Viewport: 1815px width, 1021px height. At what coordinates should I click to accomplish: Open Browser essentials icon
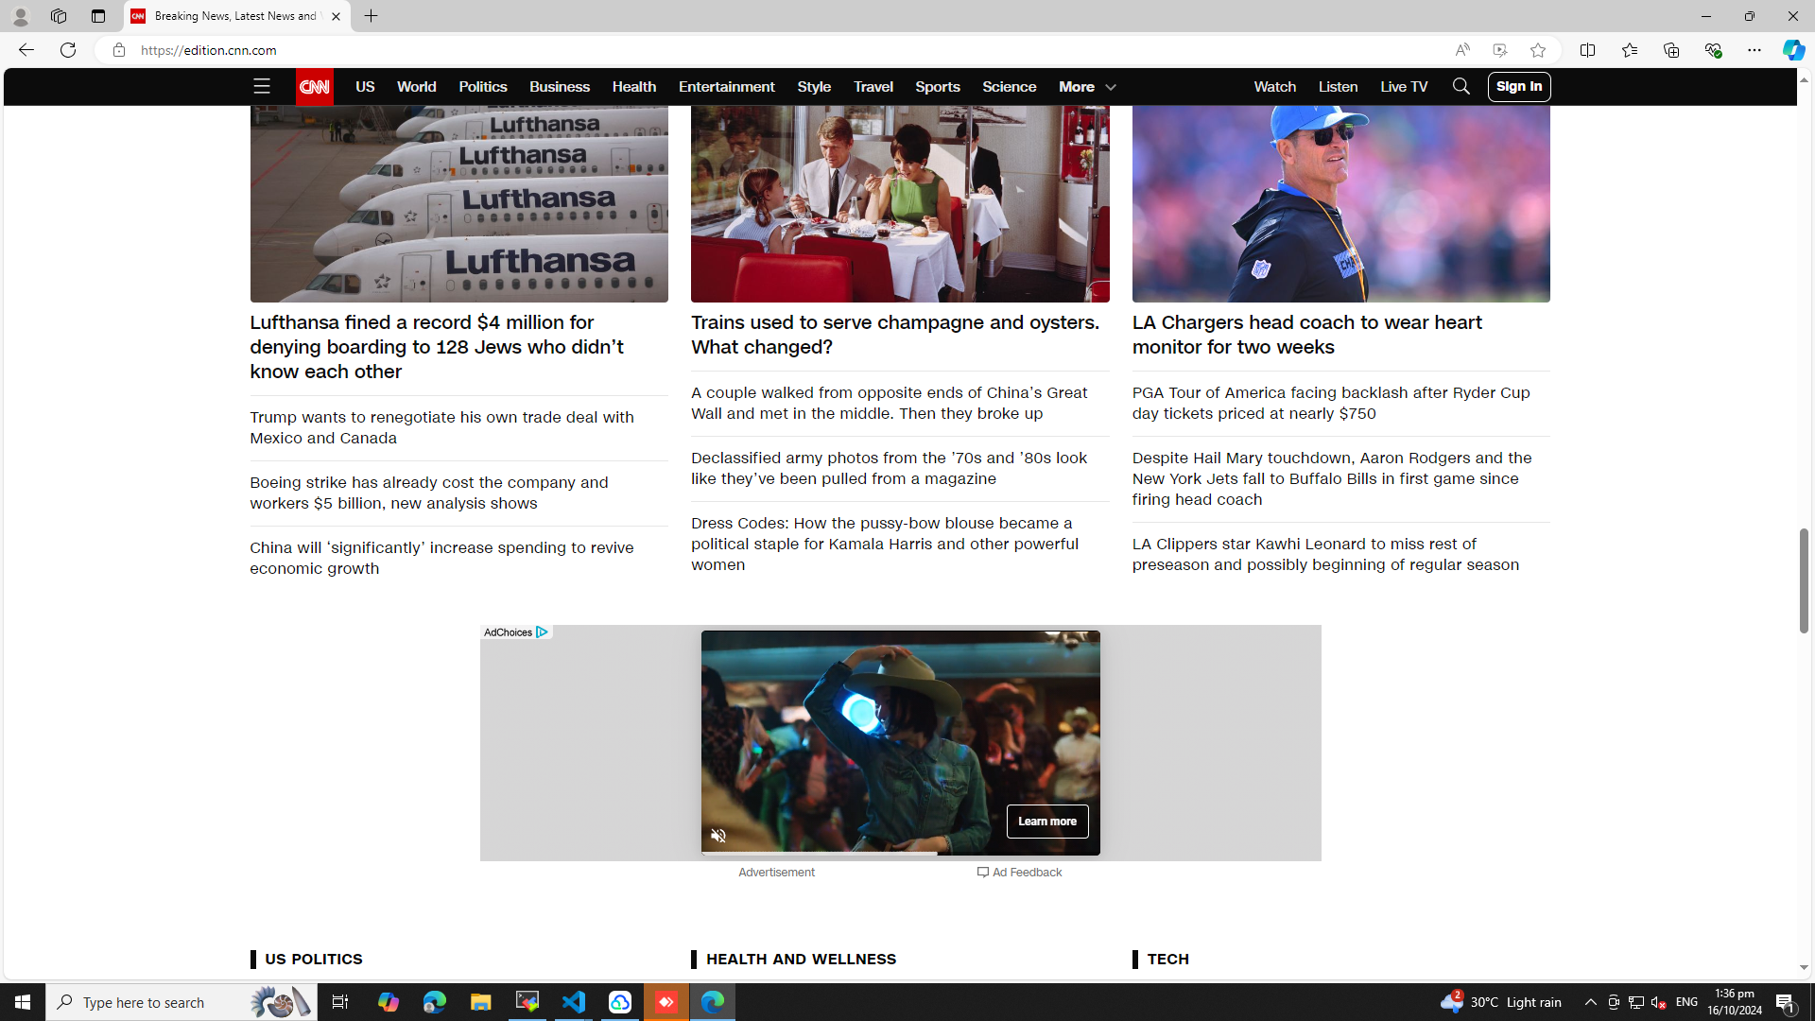1713,50
